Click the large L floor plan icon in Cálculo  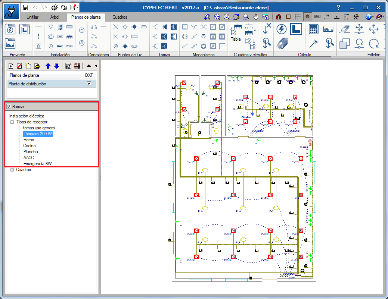[x=296, y=29]
